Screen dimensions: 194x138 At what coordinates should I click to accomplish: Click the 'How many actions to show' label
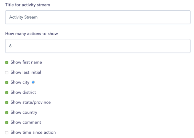32,34
